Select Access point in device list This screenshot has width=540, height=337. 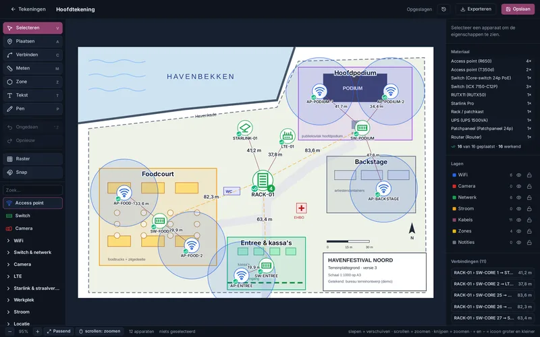pyautogui.click(x=32, y=203)
